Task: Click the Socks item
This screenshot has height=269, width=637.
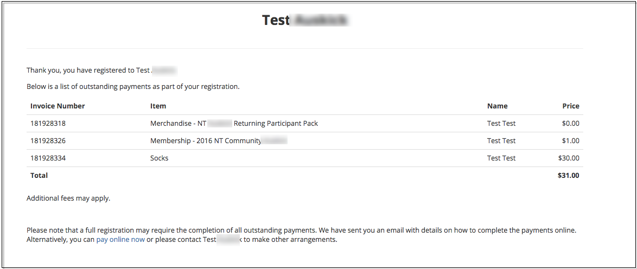Action: [x=160, y=158]
